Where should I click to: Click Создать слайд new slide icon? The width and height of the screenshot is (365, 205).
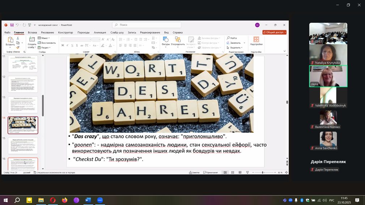(32, 40)
